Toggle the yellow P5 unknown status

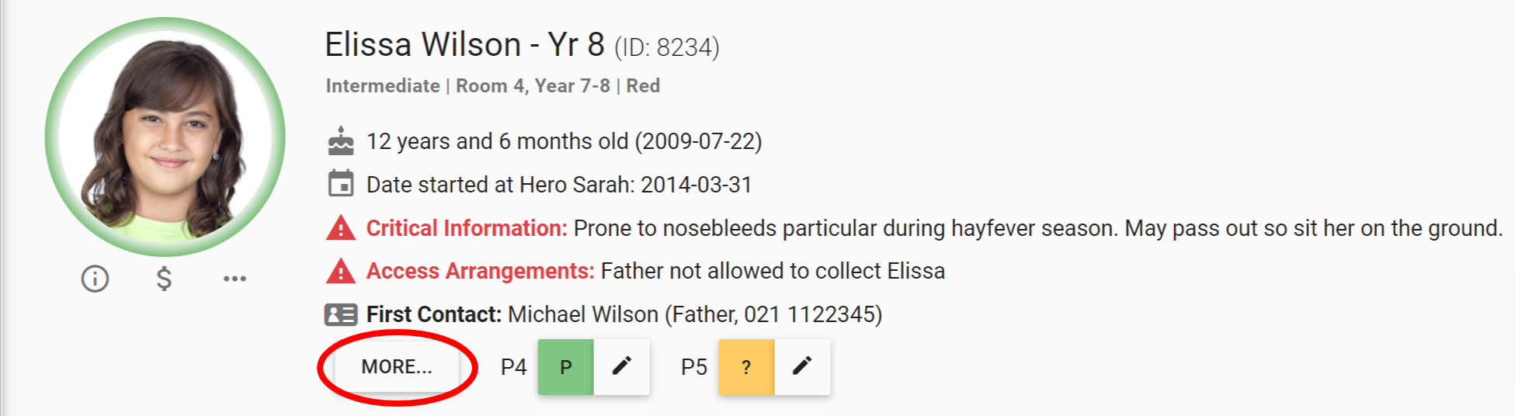click(746, 366)
